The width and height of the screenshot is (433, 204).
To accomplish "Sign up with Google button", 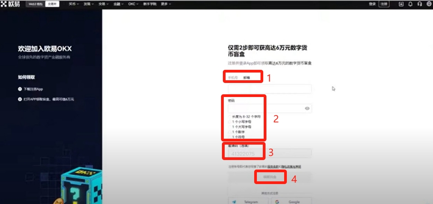I will 291,201.
